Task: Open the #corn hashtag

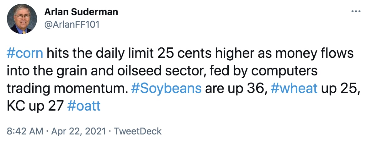Action: [24, 54]
